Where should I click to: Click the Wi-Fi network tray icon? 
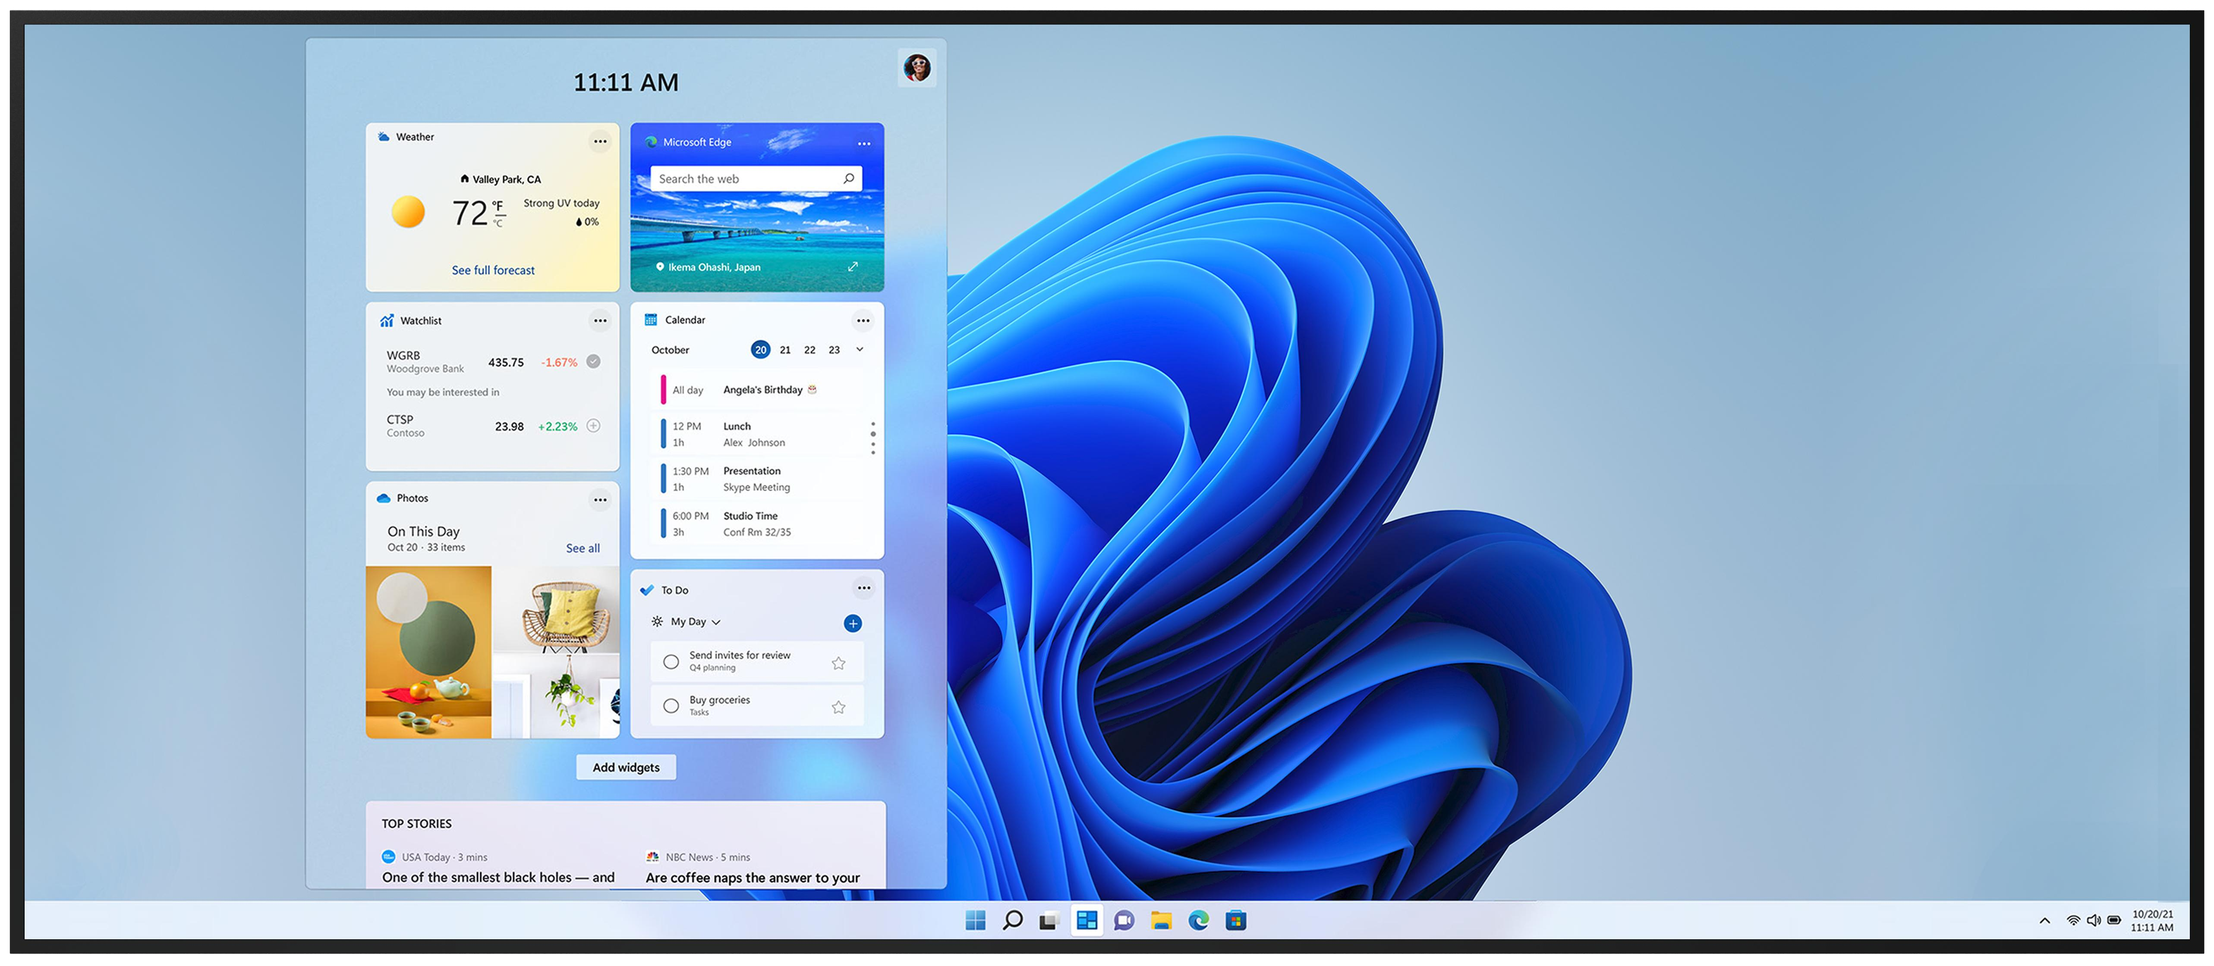click(2073, 920)
